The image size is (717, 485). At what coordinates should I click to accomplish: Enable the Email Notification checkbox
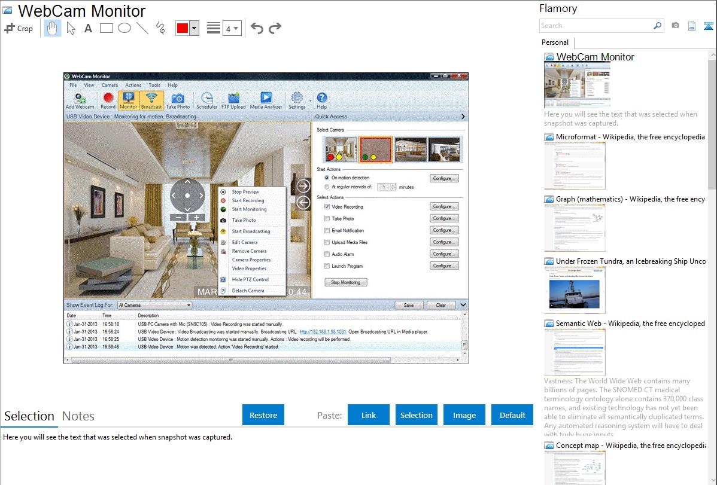pyautogui.click(x=327, y=230)
